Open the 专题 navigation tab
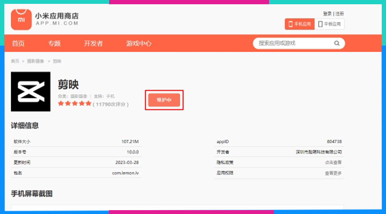This screenshot has height=214, width=386. [x=54, y=44]
